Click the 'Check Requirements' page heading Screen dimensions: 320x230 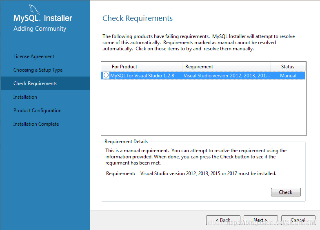(138, 18)
